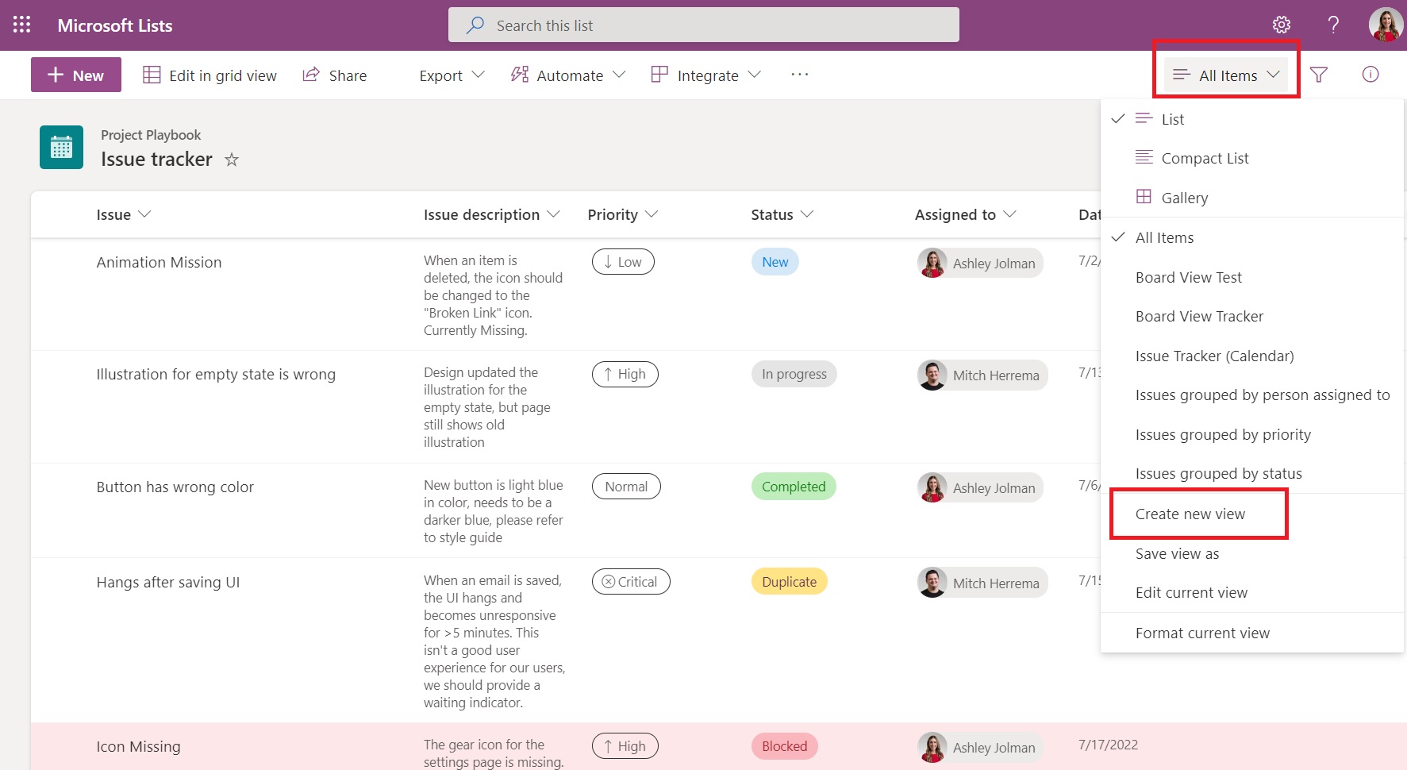Open the account profile picture
The width and height of the screenshot is (1407, 770).
[x=1386, y=25]
